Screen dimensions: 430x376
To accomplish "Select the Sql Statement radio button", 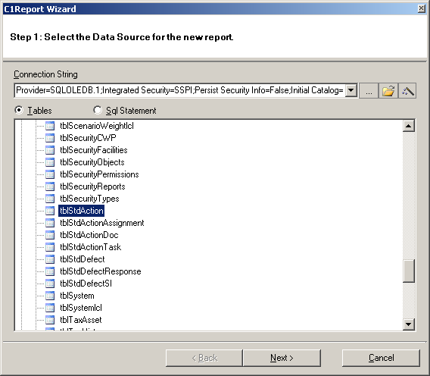I will 98,110.
